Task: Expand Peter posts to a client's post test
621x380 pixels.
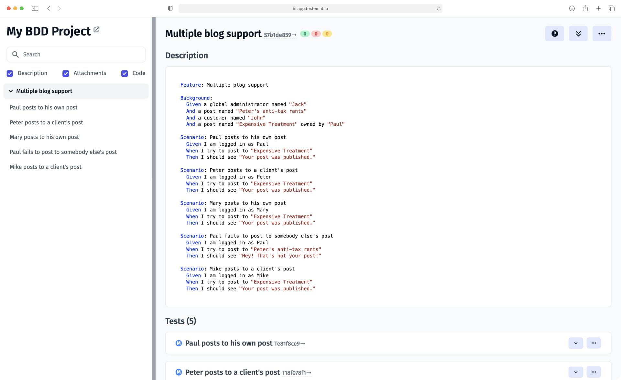Action: point(575,372)
